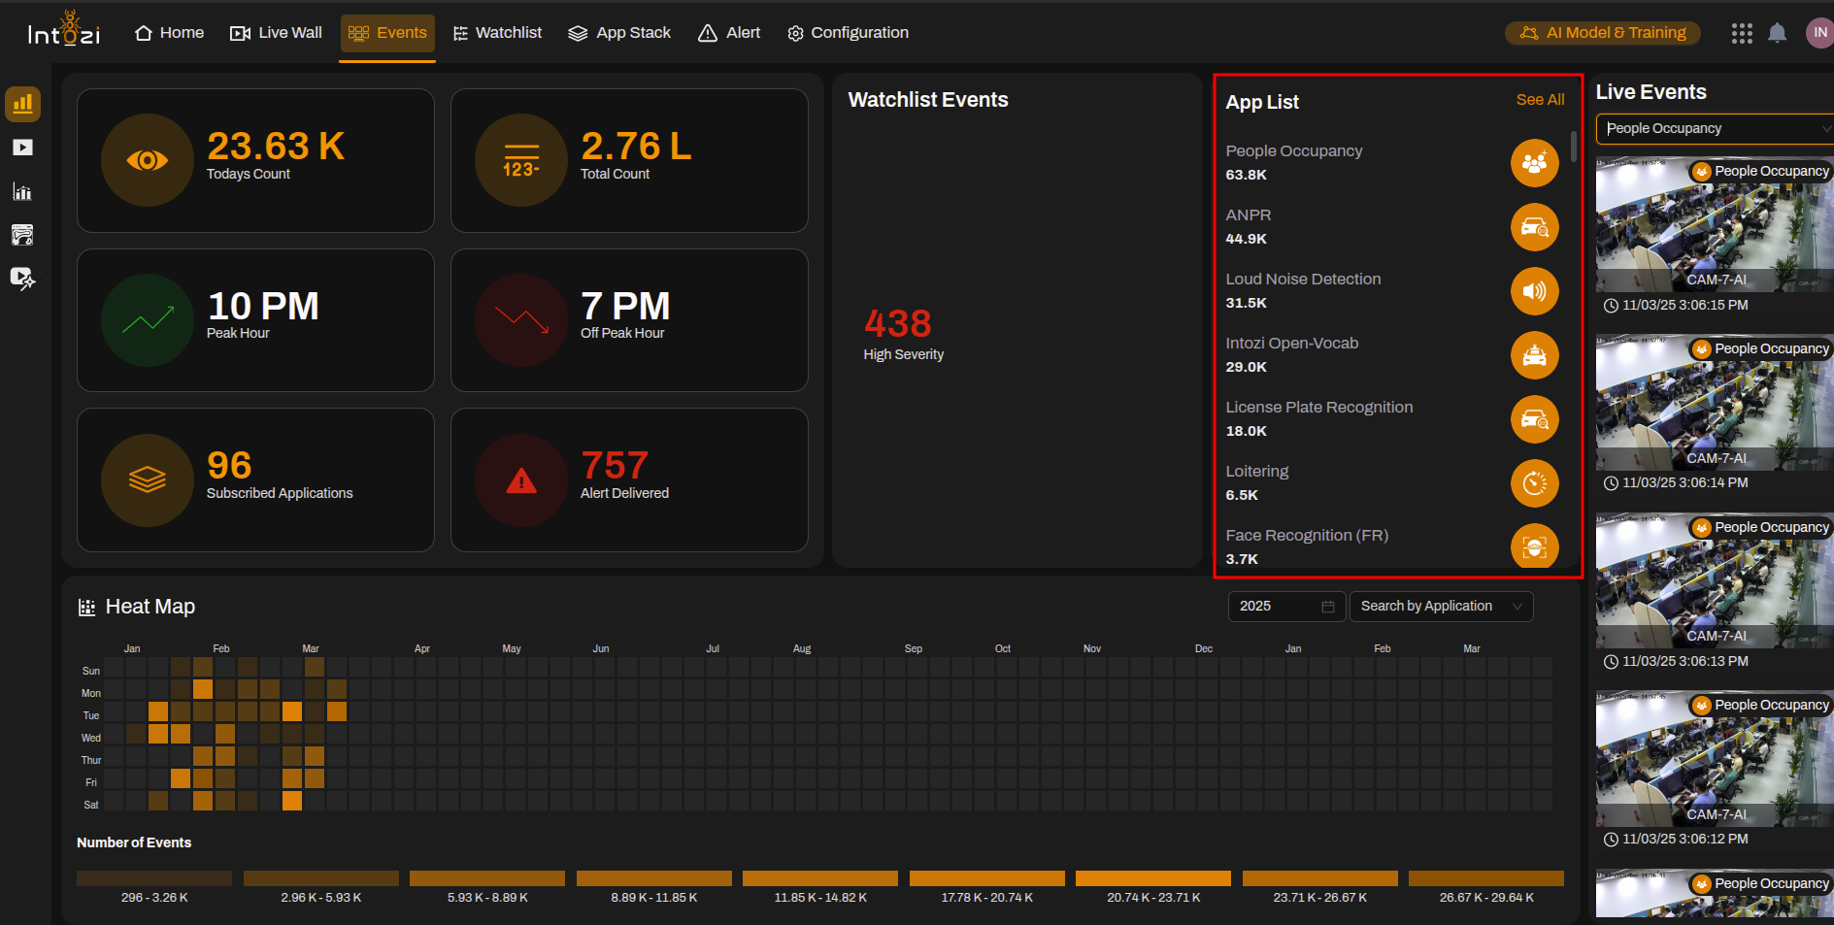Click the Loud Noise Detection speaker icon

click(x=1534, y=291)
